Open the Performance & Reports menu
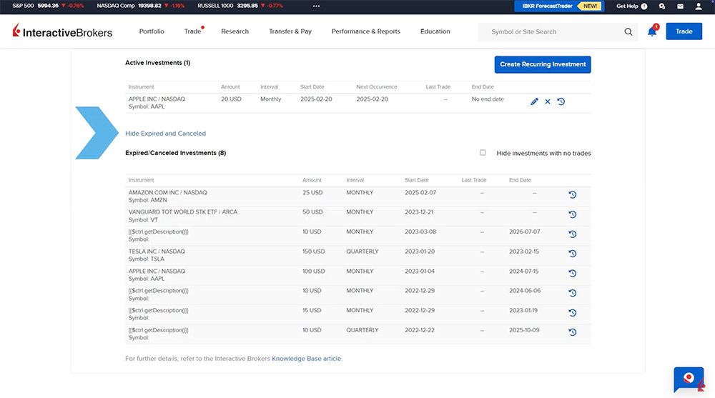 click(x=365, y=31)
